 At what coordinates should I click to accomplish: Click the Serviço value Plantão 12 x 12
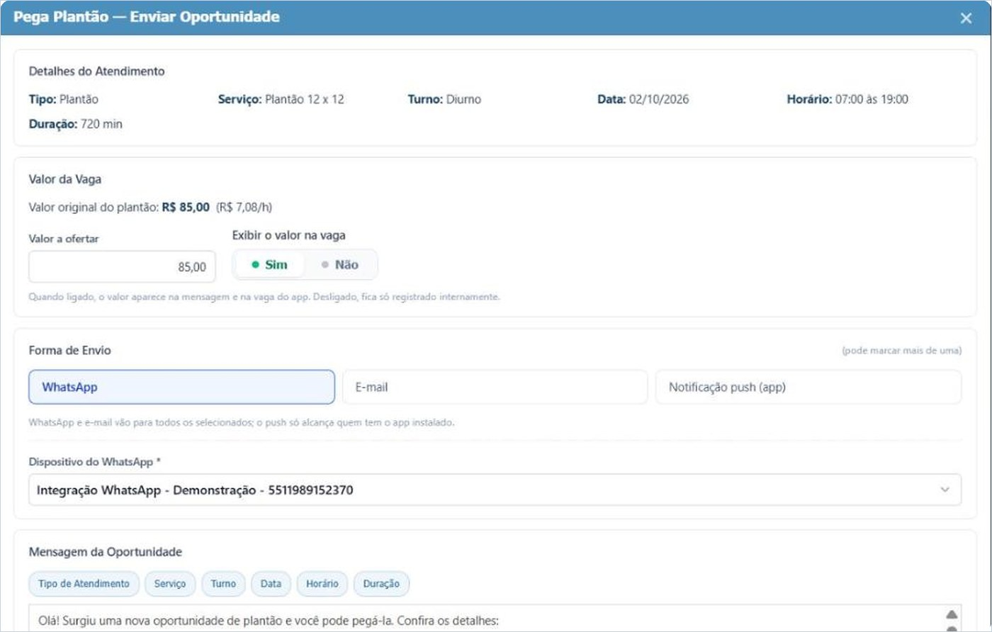click(305, 99)
